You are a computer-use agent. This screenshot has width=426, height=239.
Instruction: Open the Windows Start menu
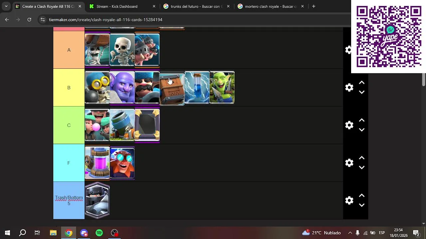[7, 233]
